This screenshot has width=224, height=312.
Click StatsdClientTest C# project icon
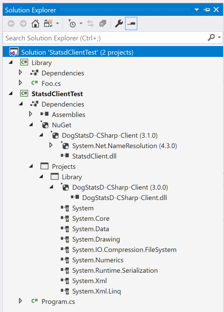[24, 93]
